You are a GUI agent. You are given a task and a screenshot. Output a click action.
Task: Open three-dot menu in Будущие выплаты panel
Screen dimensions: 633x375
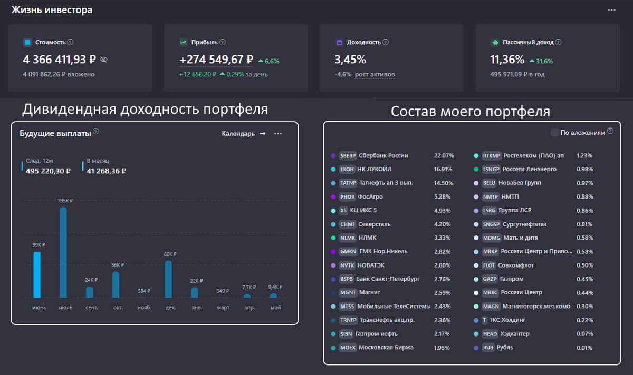(278, 134)
